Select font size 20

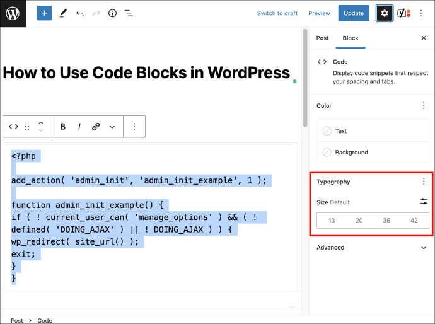pyautogui.click(x=359, y=221)
